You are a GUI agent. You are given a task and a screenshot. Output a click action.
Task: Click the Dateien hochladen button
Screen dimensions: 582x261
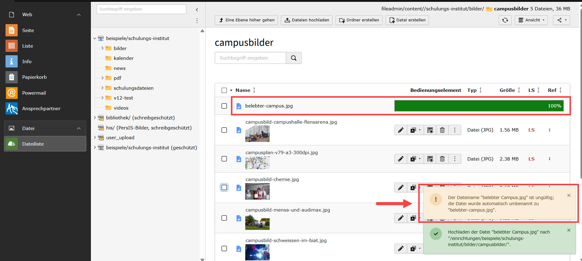coord(307,20)
